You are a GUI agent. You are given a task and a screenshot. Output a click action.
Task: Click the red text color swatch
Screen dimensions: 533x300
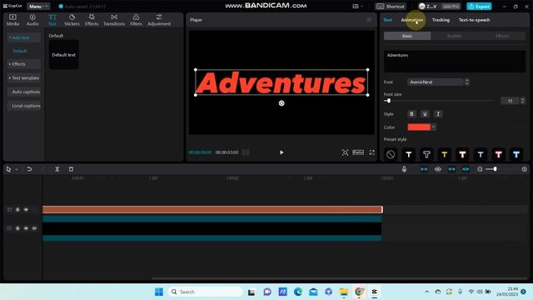coord(419,127)
